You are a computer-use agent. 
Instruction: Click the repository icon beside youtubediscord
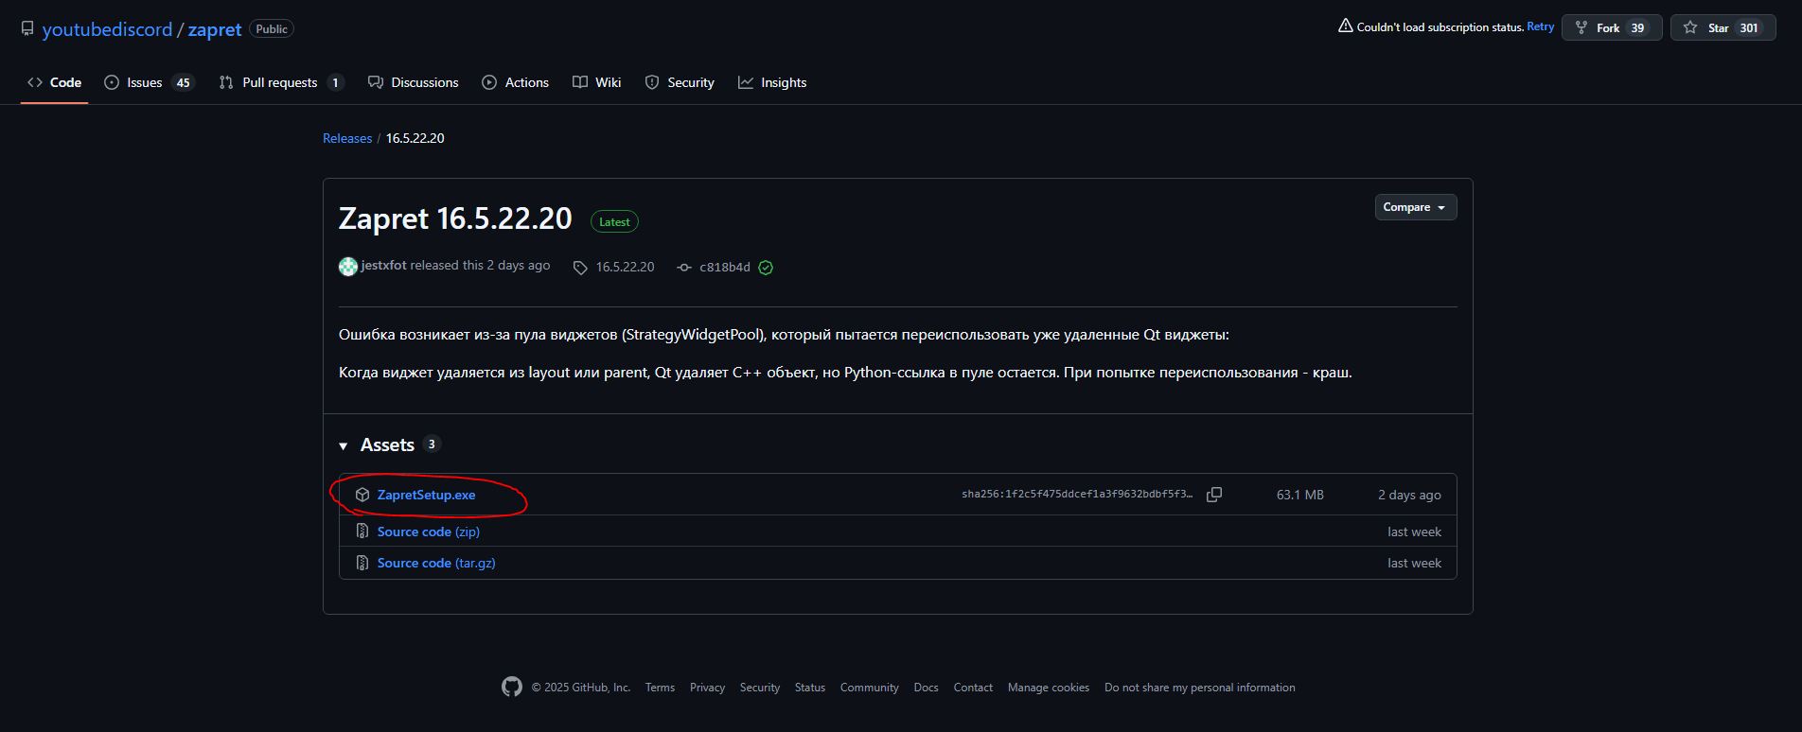pyautogui.click(x=27, y=28)
